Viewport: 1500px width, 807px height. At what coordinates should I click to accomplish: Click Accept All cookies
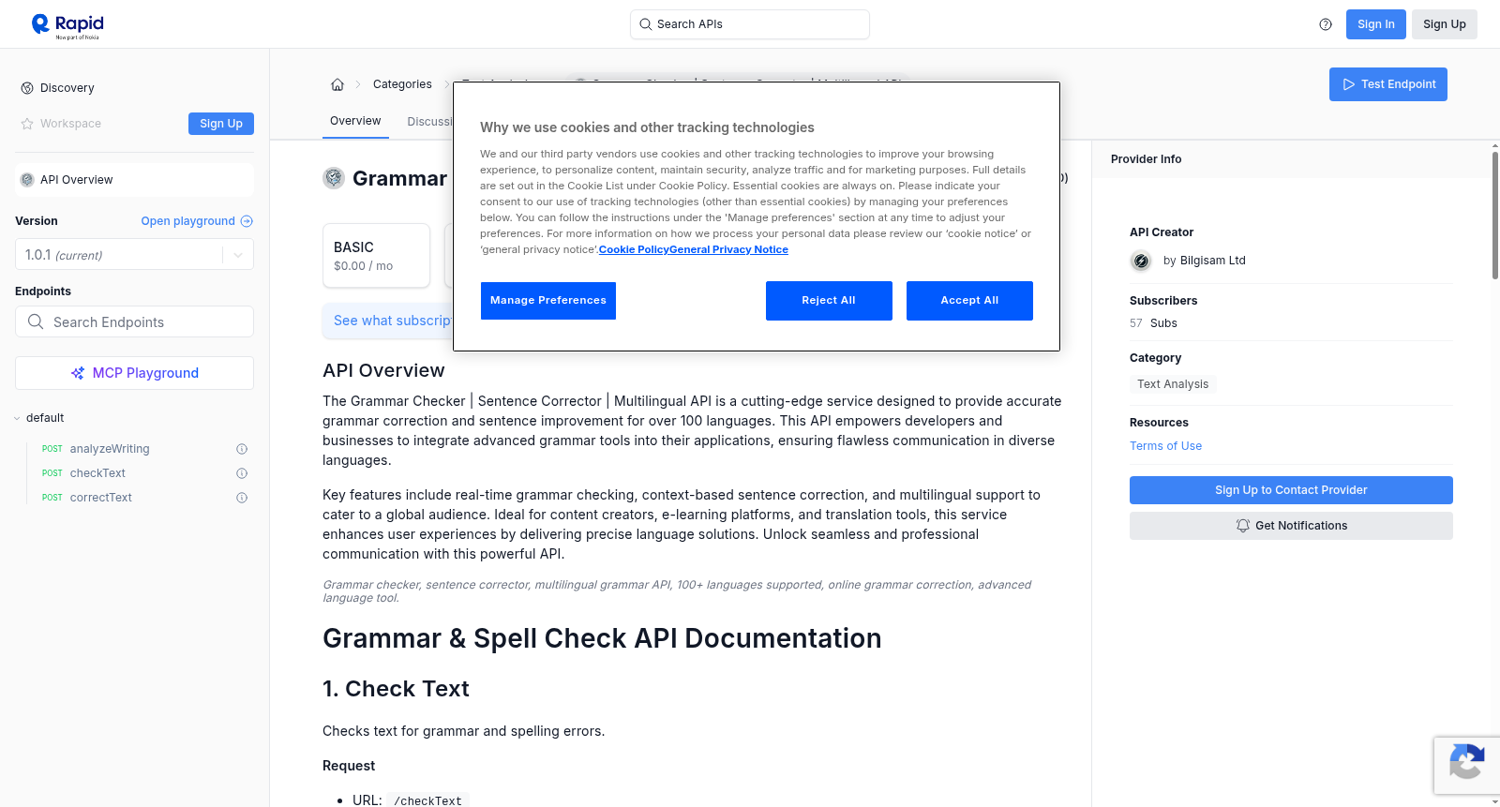(969, 301)
